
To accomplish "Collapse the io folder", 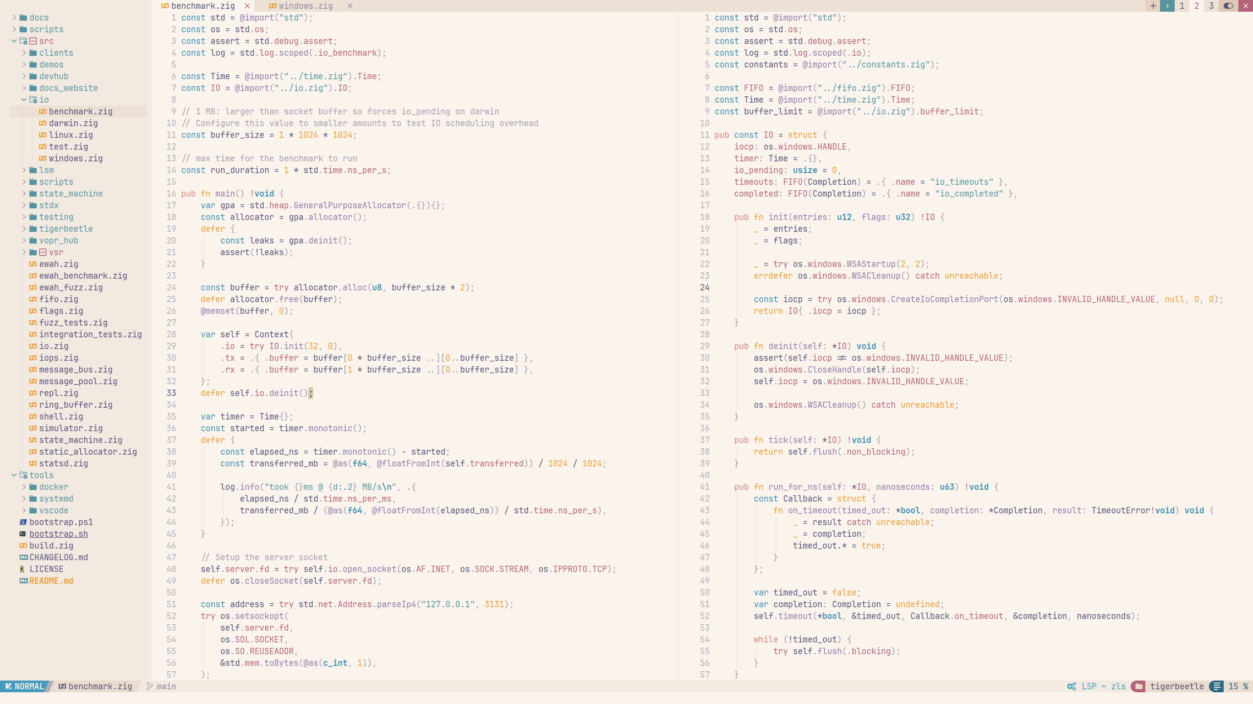I will coord(24,100).
